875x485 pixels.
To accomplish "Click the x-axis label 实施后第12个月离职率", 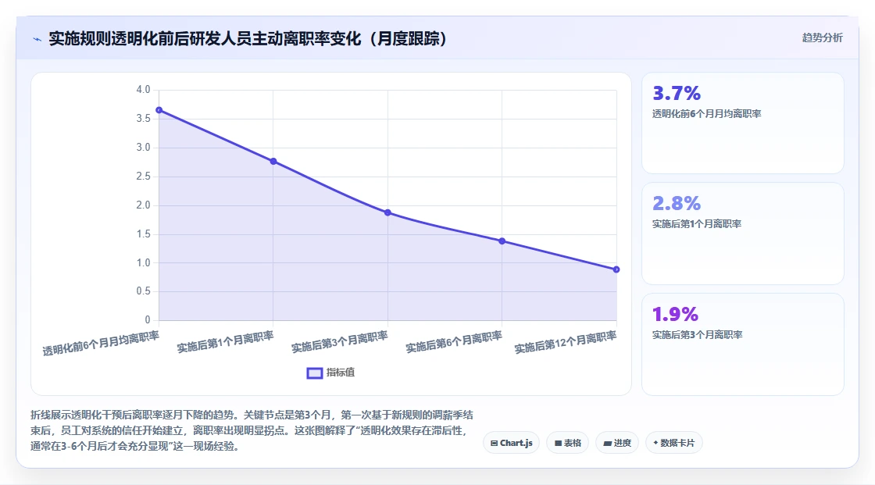I will point(566,342).
